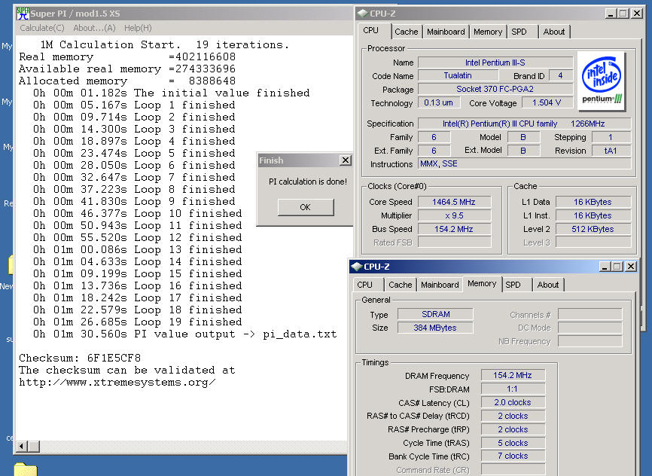Switch to Cache tab in upper CPU-Z
The height and width of the screenshot is (476, 652).
pos(407,32)
